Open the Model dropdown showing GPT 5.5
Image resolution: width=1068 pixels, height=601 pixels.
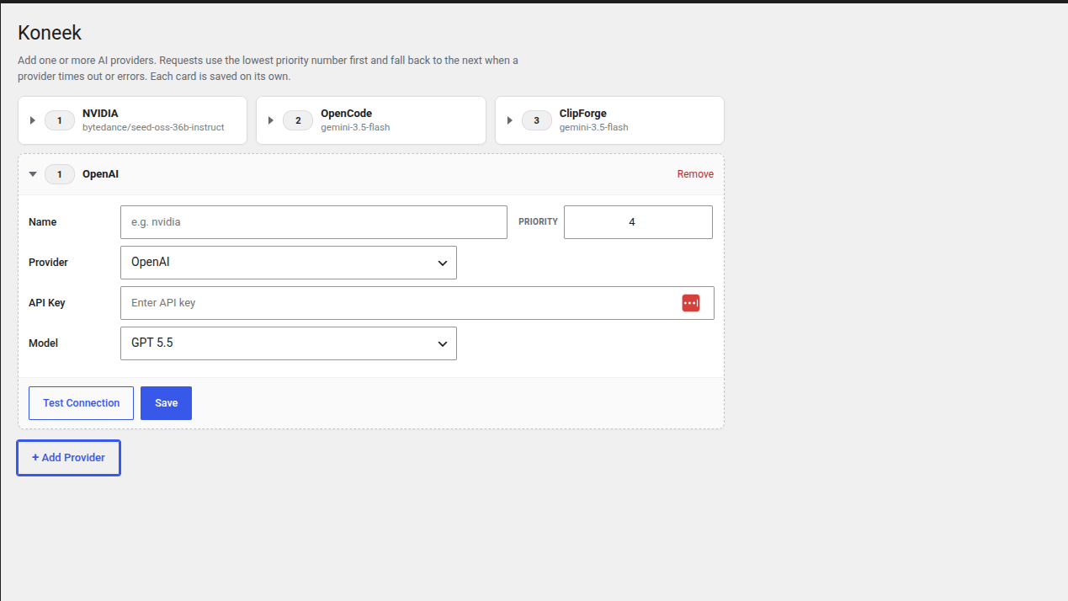[289, 343]
